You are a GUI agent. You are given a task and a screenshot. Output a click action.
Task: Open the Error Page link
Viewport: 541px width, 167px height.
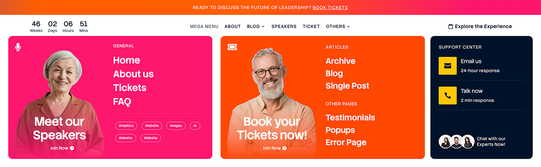[x=346, y=143]
